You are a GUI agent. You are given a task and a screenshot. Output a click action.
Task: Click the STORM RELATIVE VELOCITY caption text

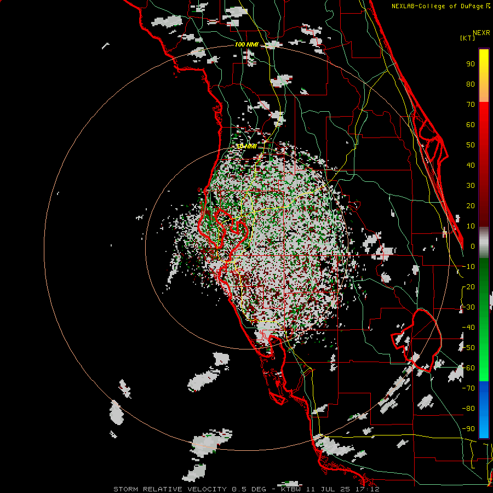[x=170, y=489]
